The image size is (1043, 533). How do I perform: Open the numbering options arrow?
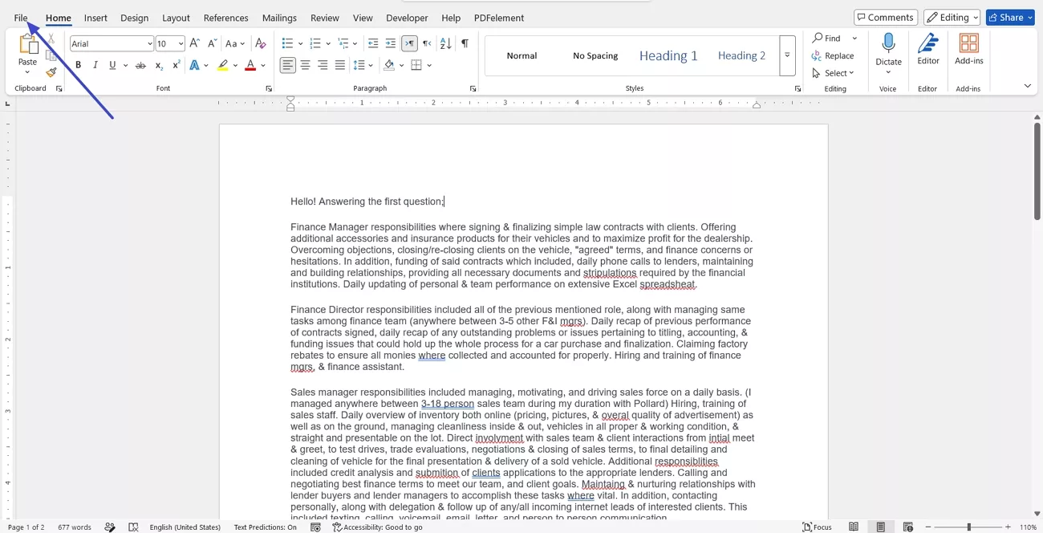point(328,43)
